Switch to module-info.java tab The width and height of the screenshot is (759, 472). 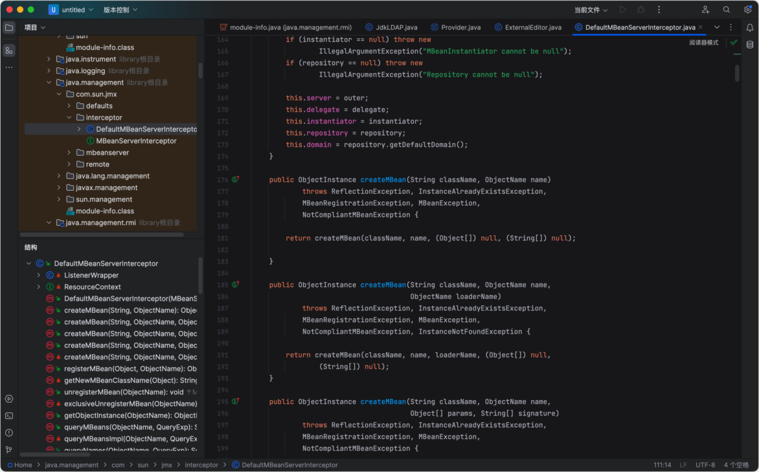click(286, 28)
